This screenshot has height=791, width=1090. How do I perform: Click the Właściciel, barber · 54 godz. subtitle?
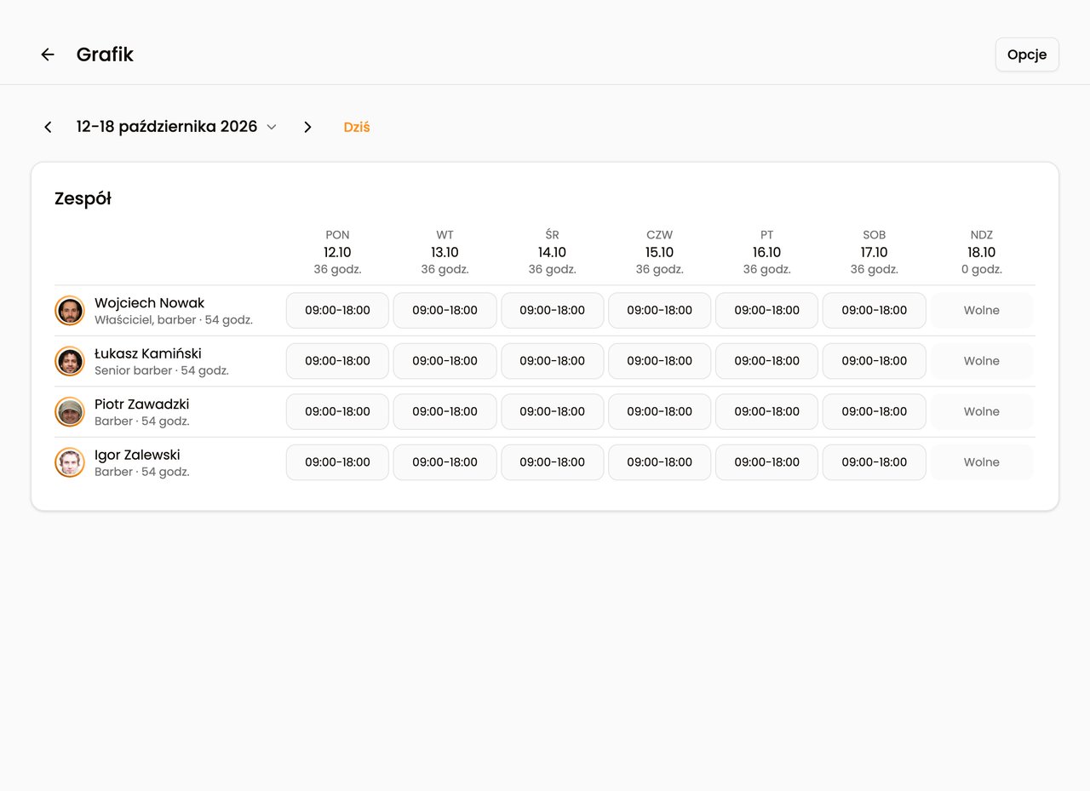point(174,321)
